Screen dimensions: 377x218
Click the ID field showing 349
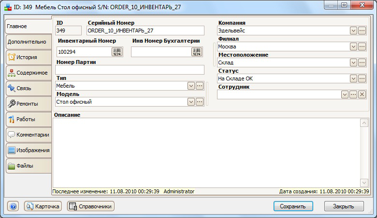coord(69,31)
